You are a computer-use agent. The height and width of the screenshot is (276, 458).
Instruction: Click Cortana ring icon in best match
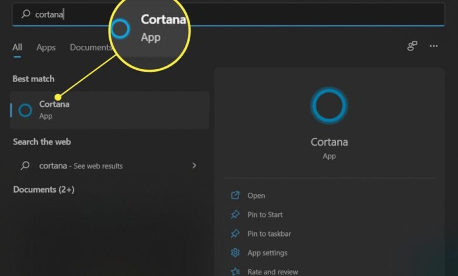click(x=25, y=110)
